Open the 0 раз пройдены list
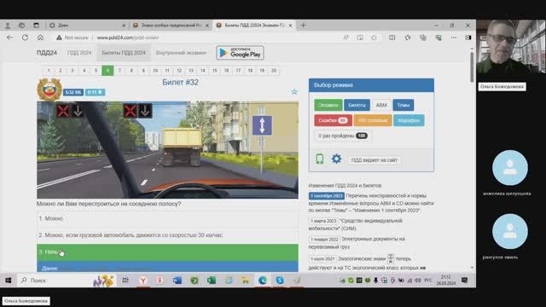This screenshot has width=546, height=307. pyautogui.click(x=342, y=136)
